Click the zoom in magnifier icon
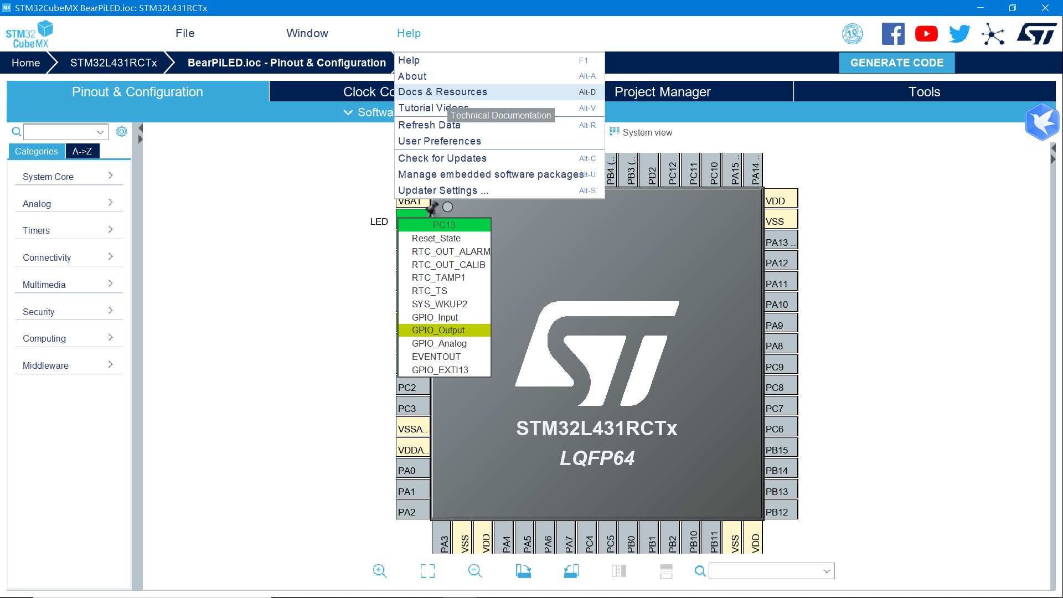This screenshot has height=598, width=1063. tap(380, 571)
